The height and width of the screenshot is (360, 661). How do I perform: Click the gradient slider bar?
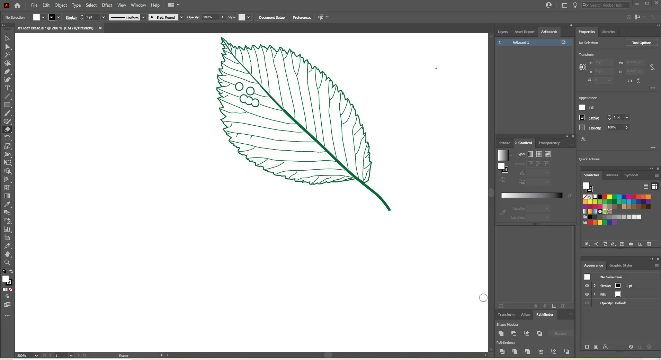(532, 195)
